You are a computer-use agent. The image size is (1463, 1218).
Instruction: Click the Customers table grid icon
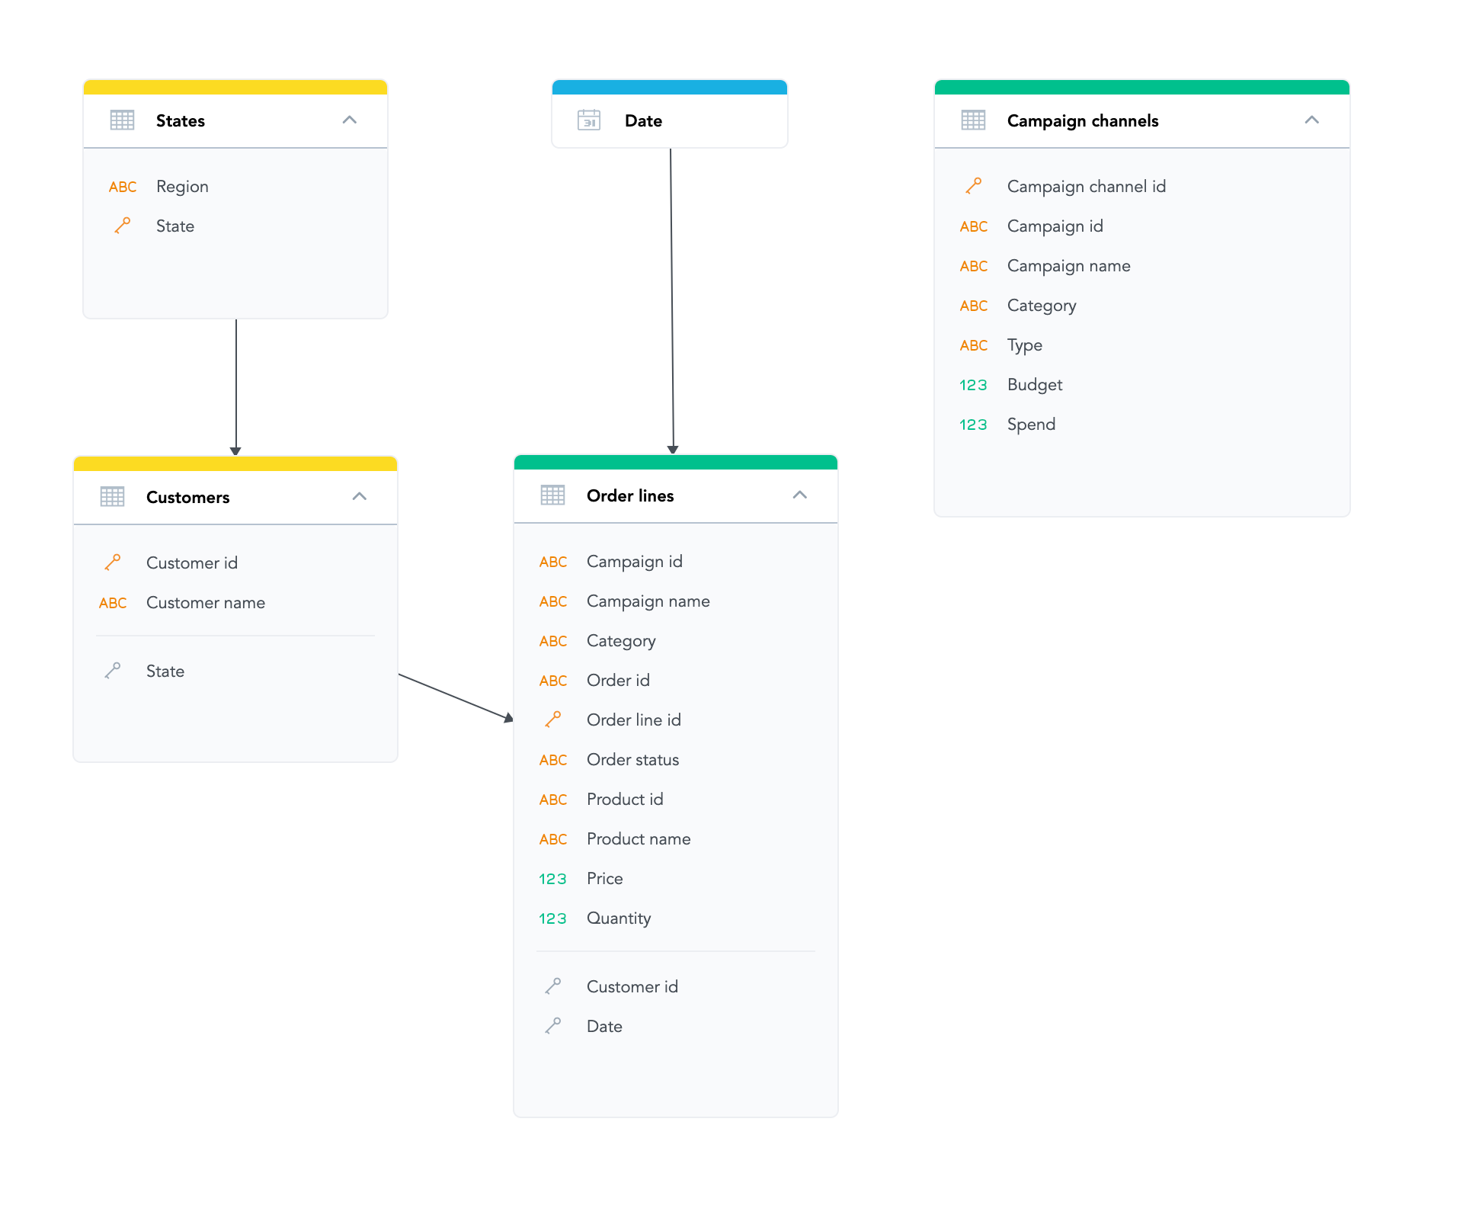coord(112,497)
